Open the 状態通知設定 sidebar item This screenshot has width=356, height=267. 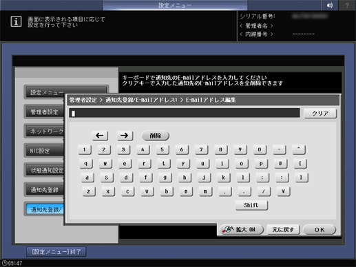pos(45,170)
